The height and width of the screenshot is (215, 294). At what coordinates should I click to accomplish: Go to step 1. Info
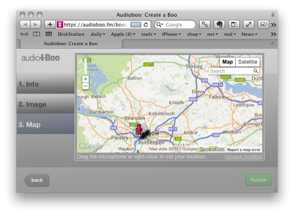(x=46, y=84)
